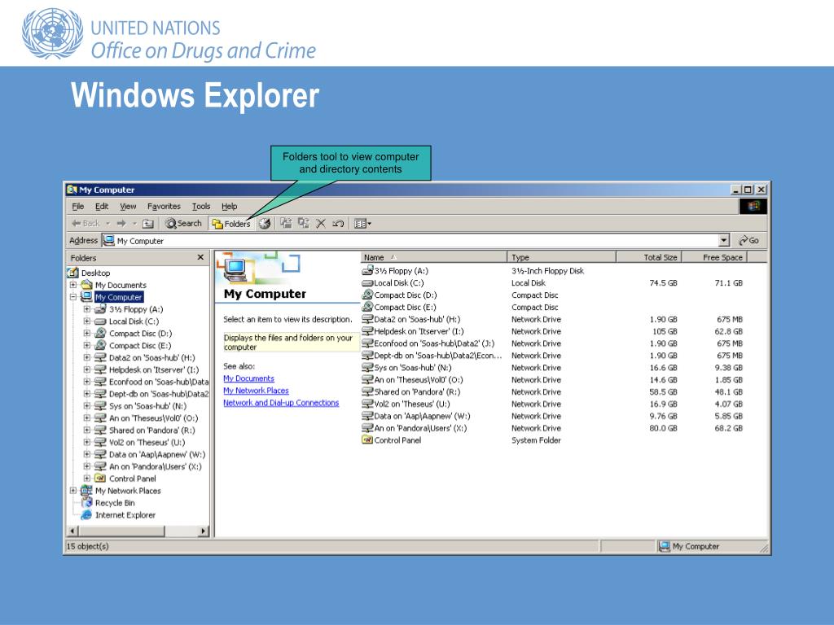Expand Helpdesk on 'Itserver' (I:) tree node
Viewport: 834px width, 625px height.
click(86, 369)
